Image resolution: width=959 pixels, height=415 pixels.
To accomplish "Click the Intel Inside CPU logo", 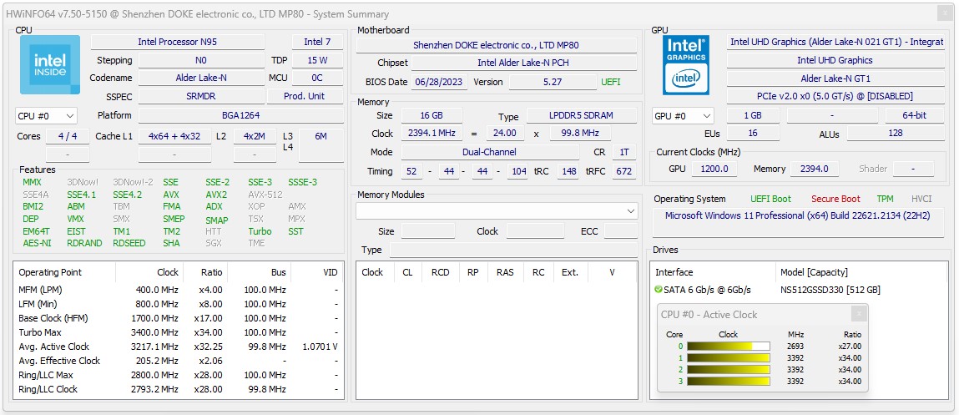I will click(x=50, y=65).
